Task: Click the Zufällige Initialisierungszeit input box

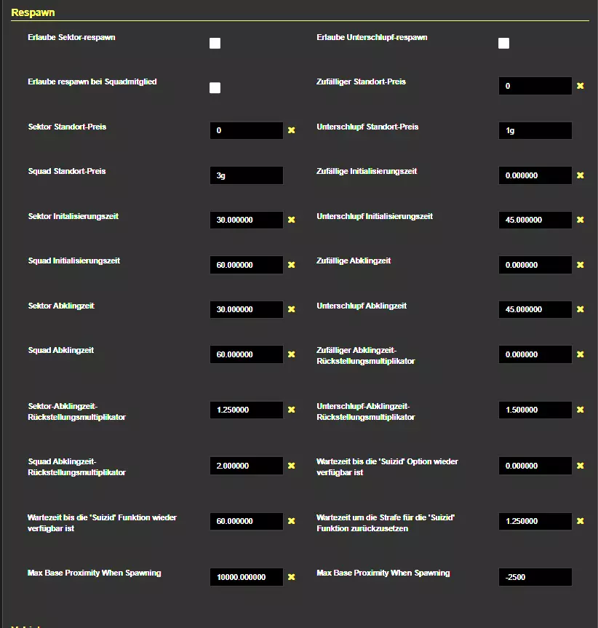Action: pos(535,175)
